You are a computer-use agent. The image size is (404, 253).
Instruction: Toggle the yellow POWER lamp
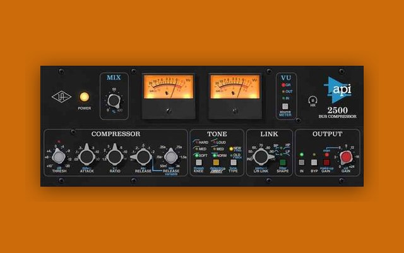(84, 97)
